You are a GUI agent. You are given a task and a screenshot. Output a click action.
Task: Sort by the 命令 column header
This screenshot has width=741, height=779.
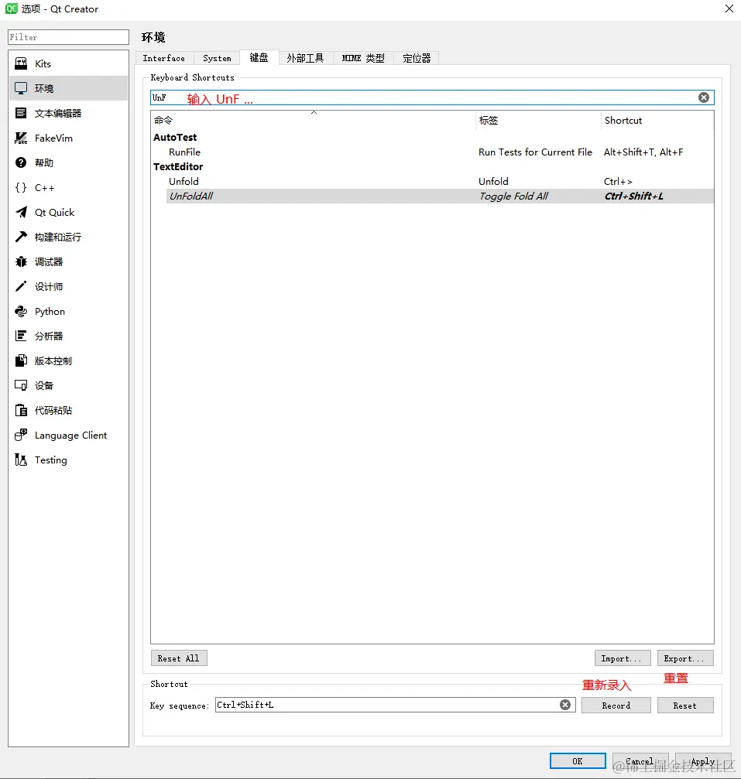coord(314,120)
